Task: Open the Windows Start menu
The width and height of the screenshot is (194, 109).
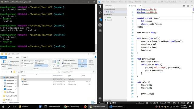Action: tap(3, 107)
